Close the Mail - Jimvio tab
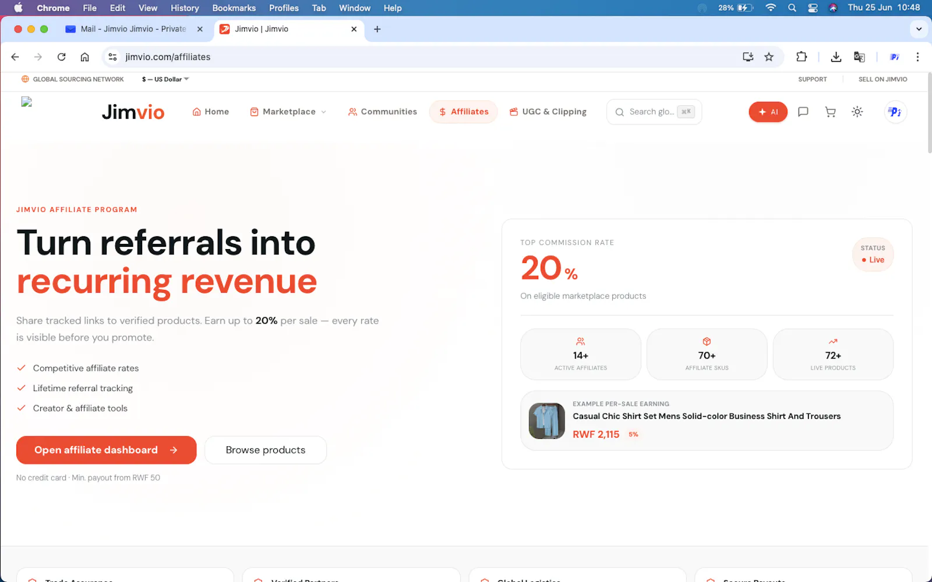Image resolution: width=932 pixels, height=582 pixels. tap(200, 29)
